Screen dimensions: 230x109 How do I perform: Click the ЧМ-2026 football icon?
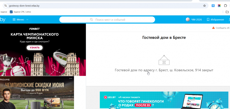tap(187, 20)
